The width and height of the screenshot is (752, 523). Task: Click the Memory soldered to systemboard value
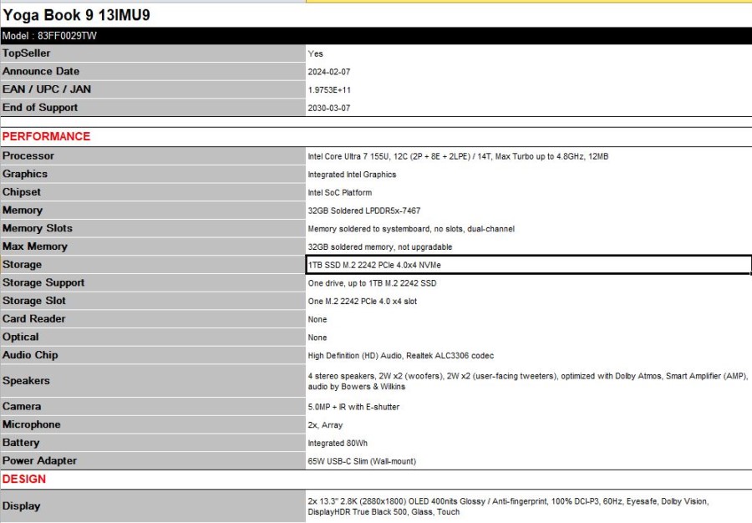coord(411,229)
